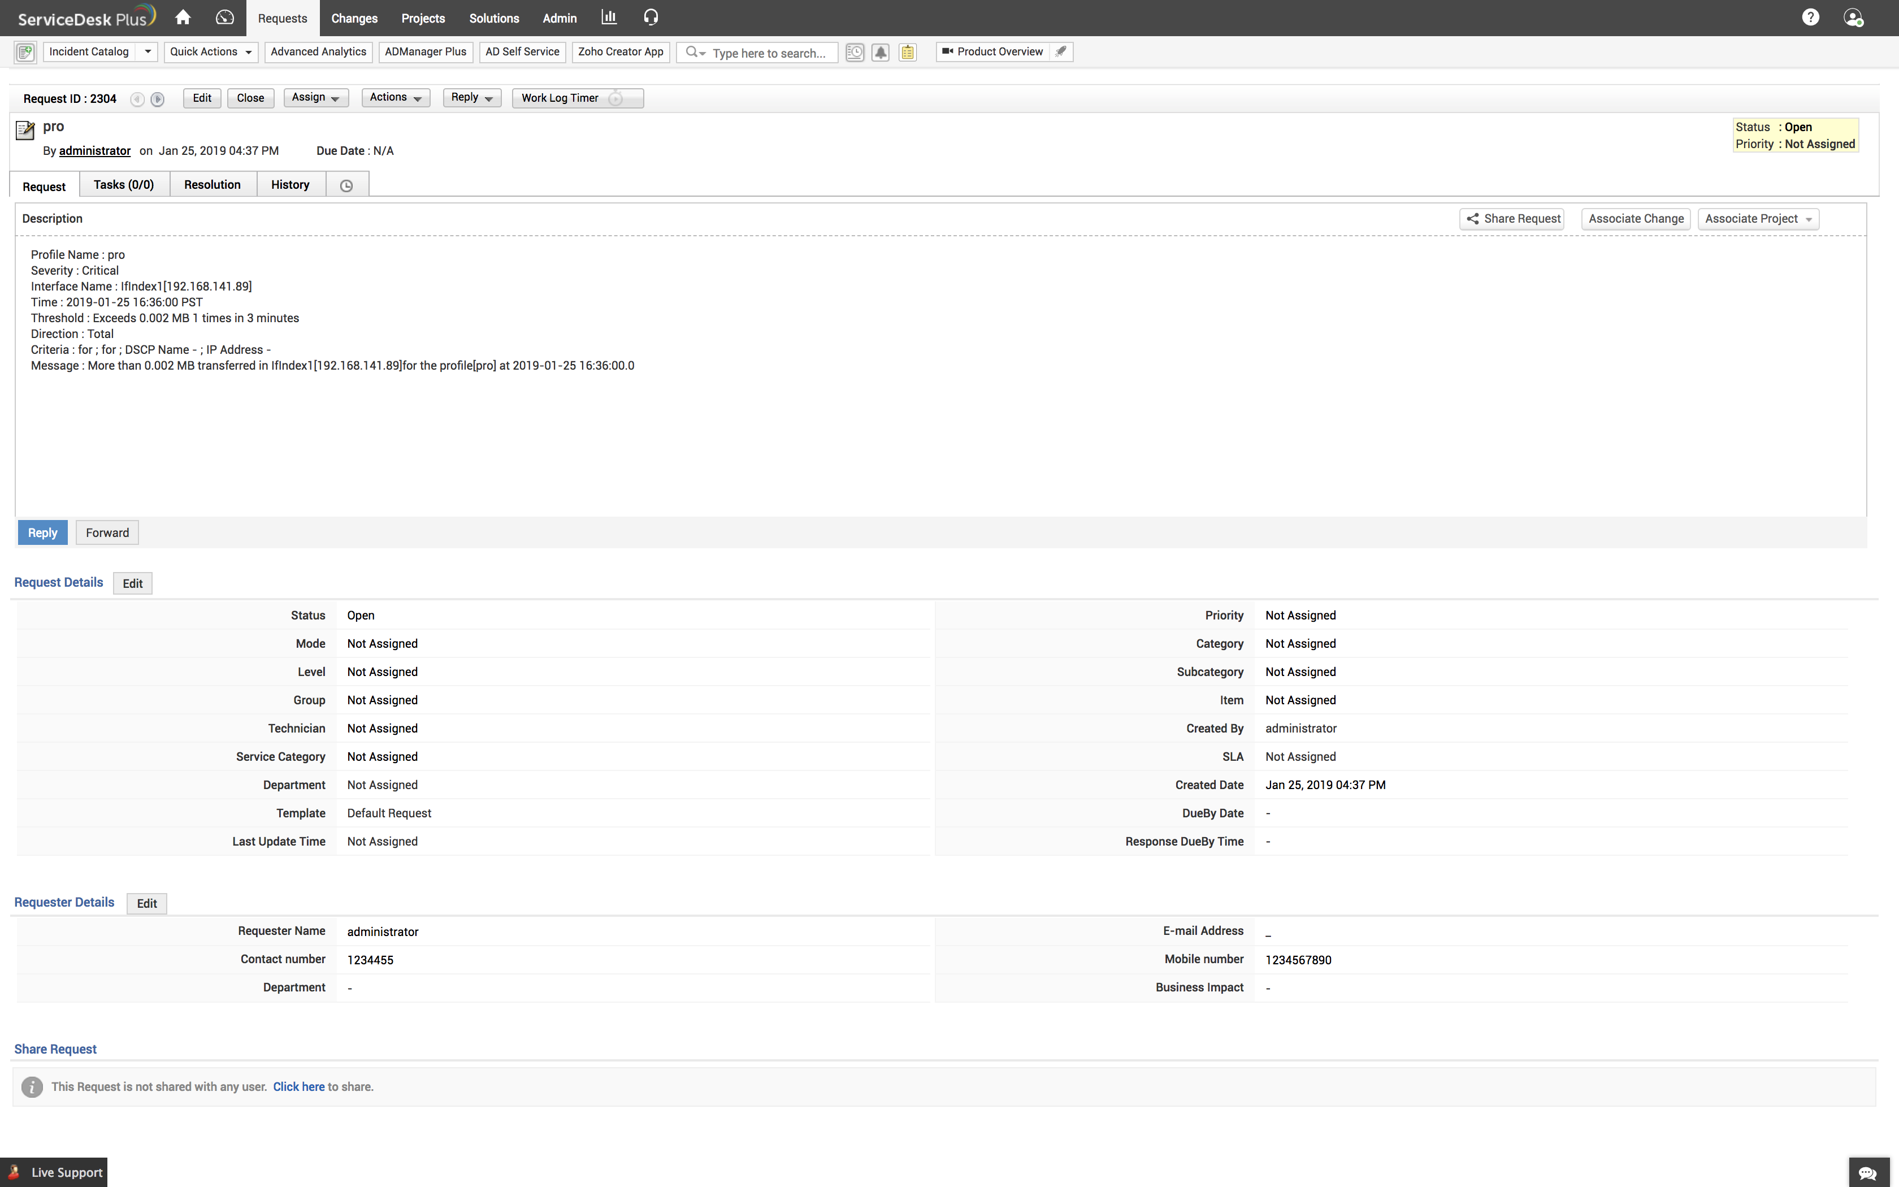Click the Forward button

[x=107, y=532]
